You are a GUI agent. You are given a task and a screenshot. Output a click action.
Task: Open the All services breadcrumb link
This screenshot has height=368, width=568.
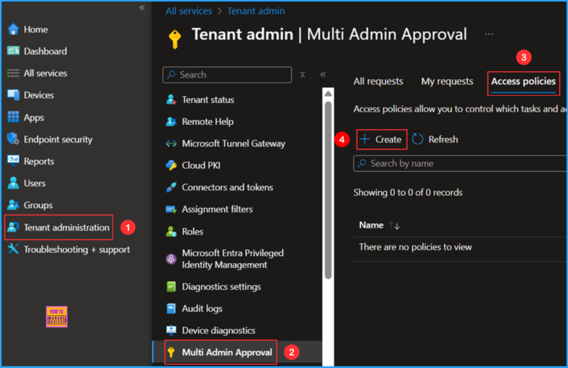point(187,11)
